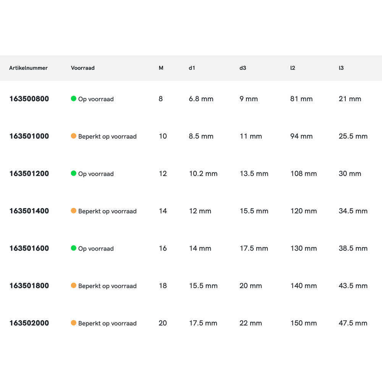The height and width of the screenshot is (382, 382).
Task: Select article 163501200
Action: click(29, 174)
